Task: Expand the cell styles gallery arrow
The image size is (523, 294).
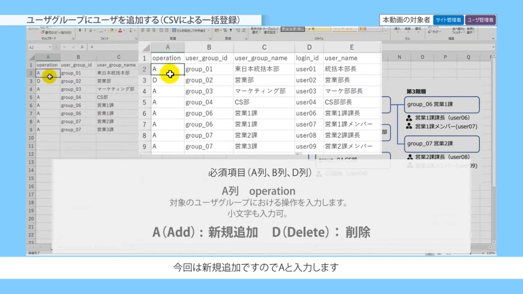Action: 386,31
